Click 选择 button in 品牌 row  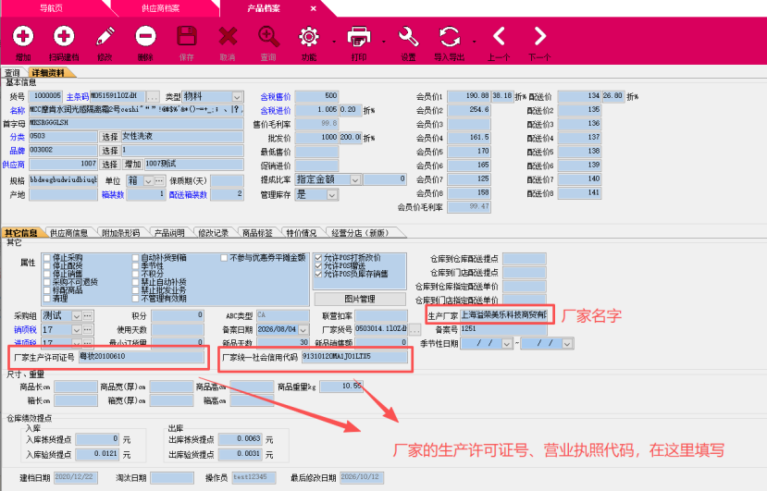(110, 150)
